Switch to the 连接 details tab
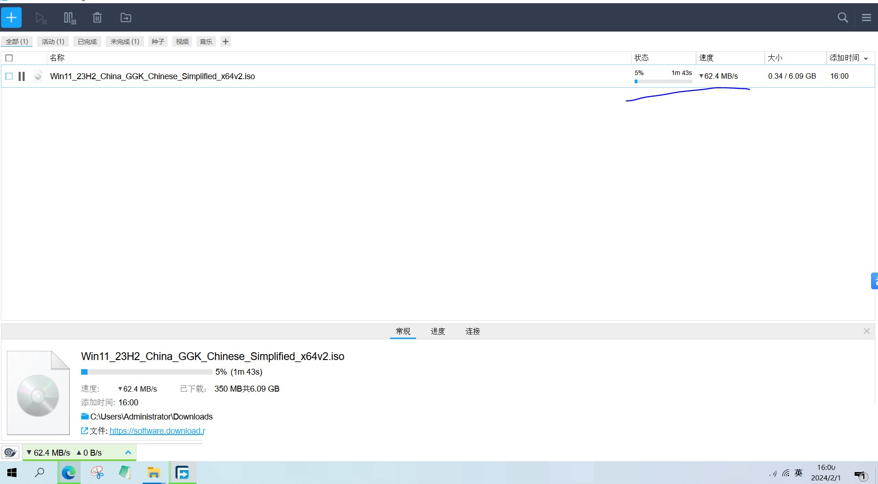The height and width of the screenshot is (484, 878). [x=473, y=331]
